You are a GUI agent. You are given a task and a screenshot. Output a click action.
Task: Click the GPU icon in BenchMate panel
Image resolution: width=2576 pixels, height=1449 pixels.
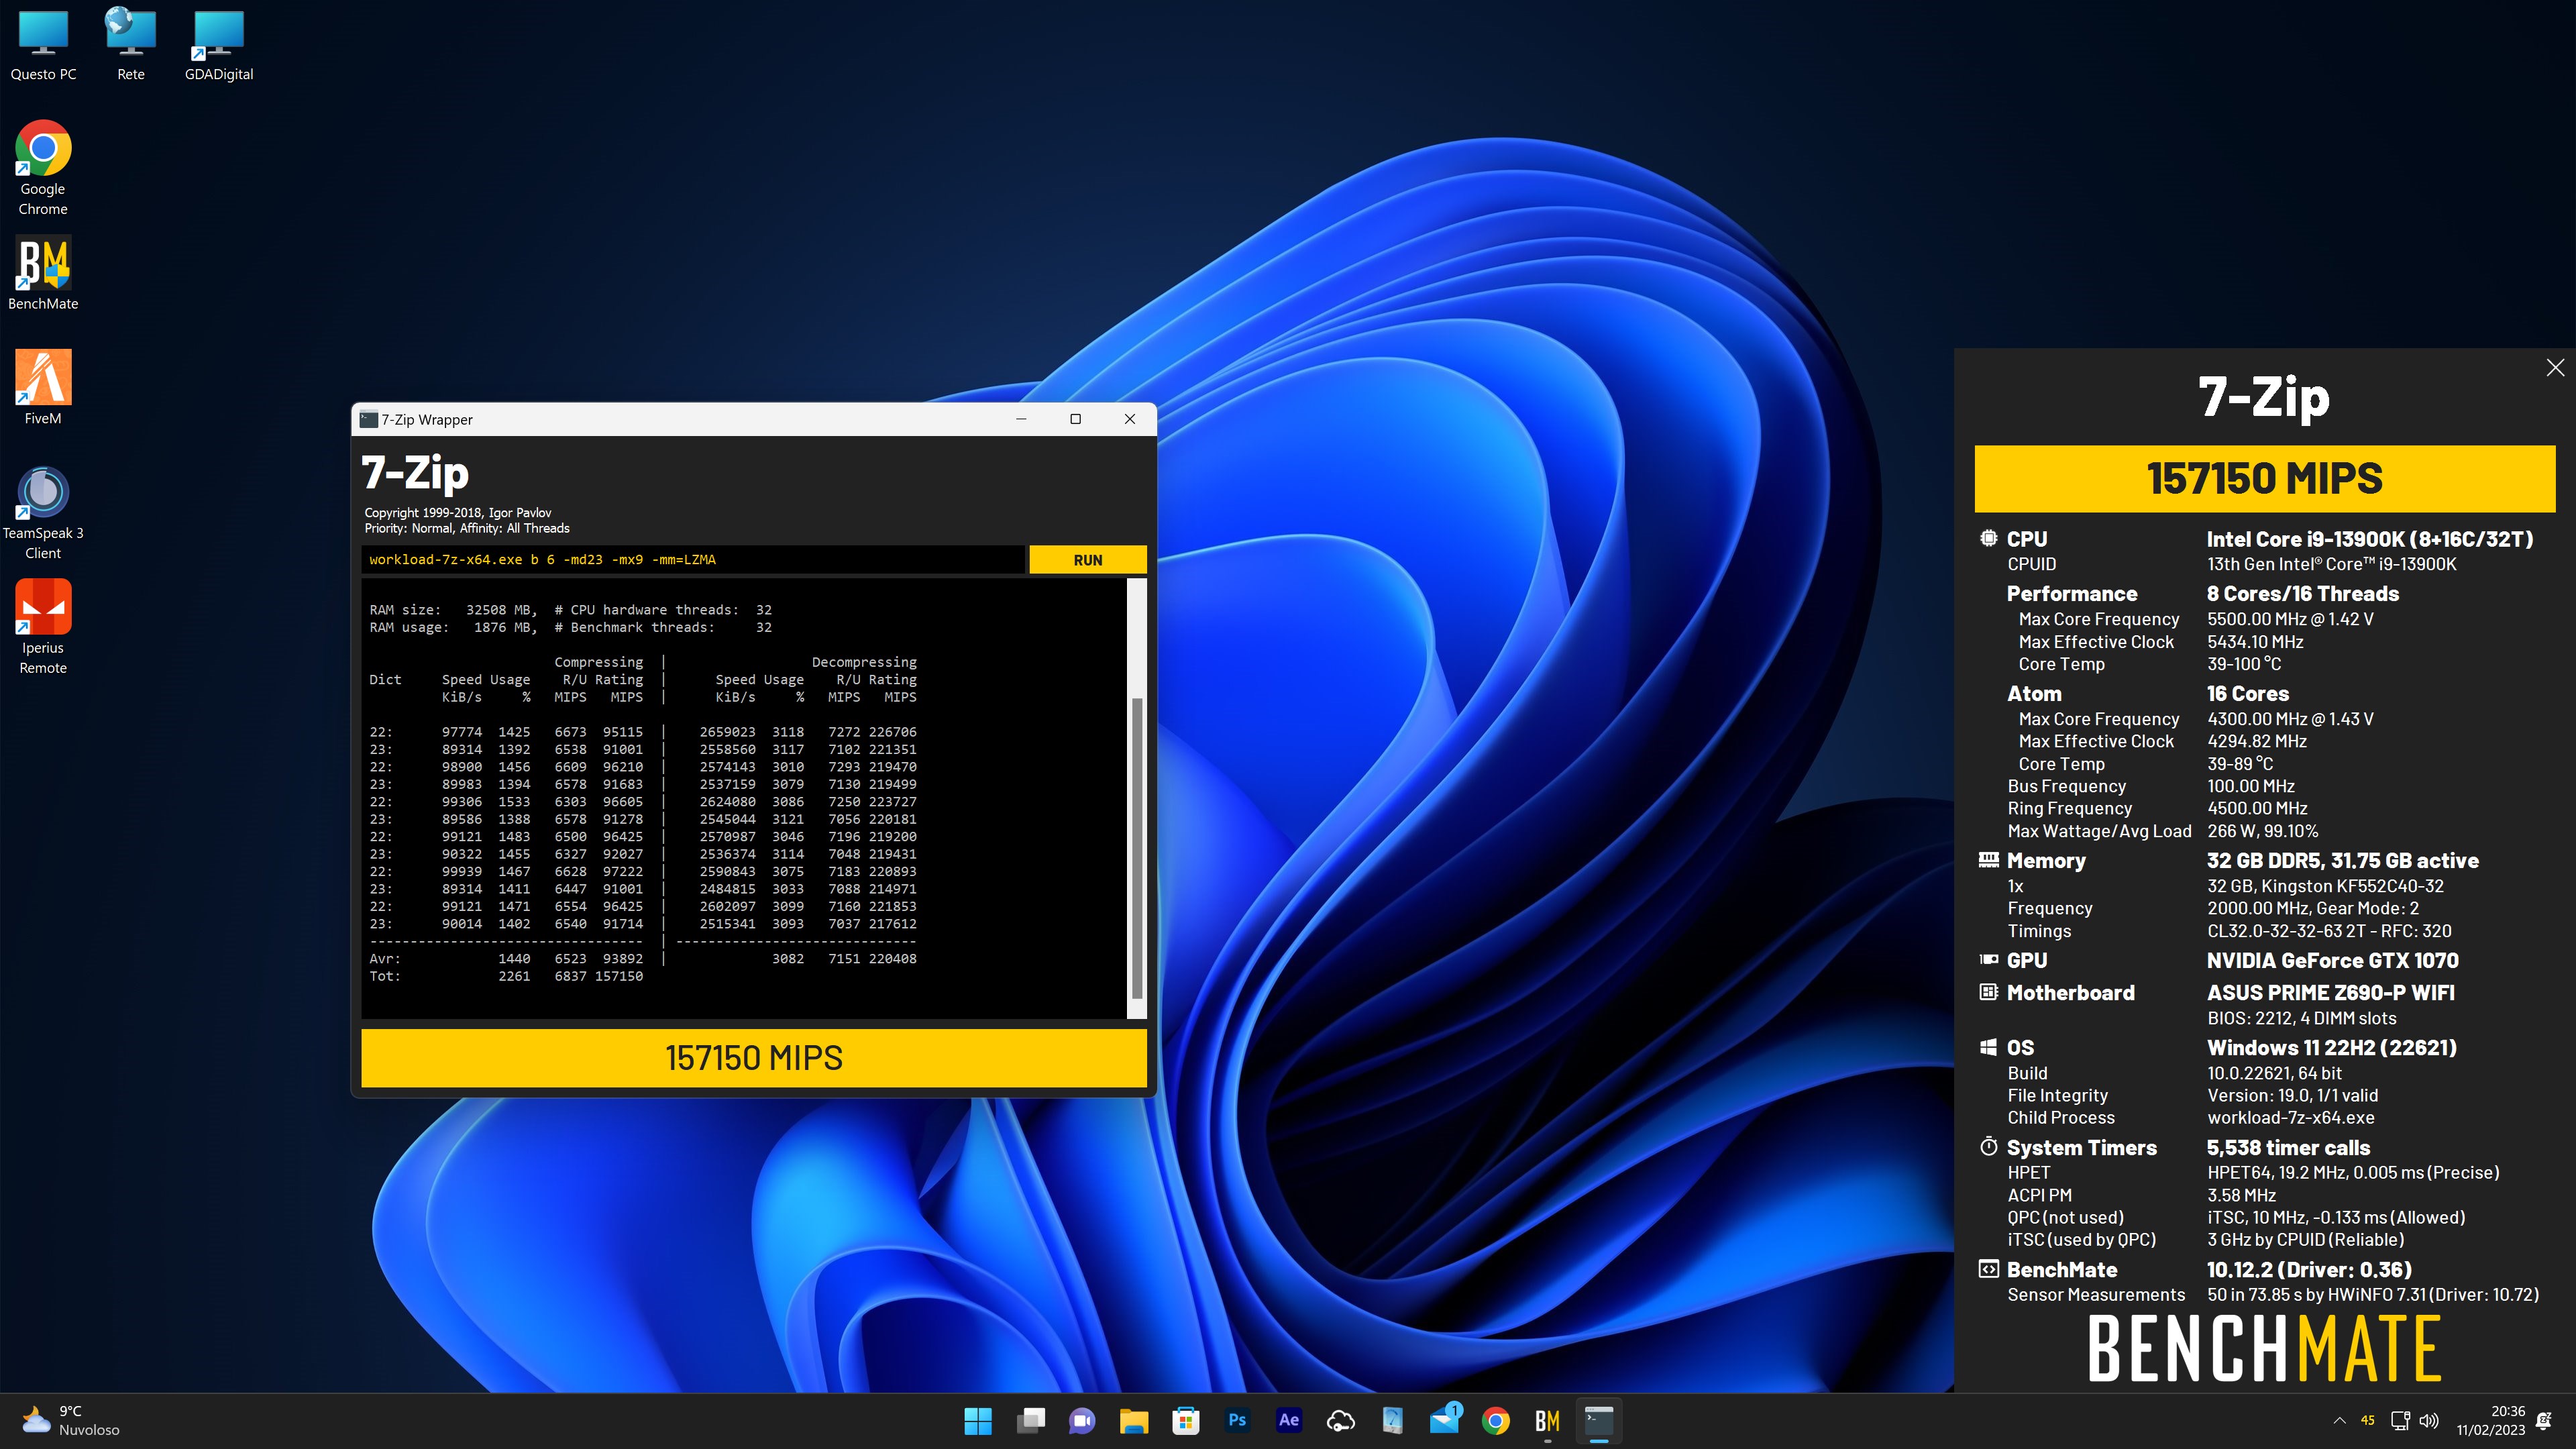(1988, 960)
